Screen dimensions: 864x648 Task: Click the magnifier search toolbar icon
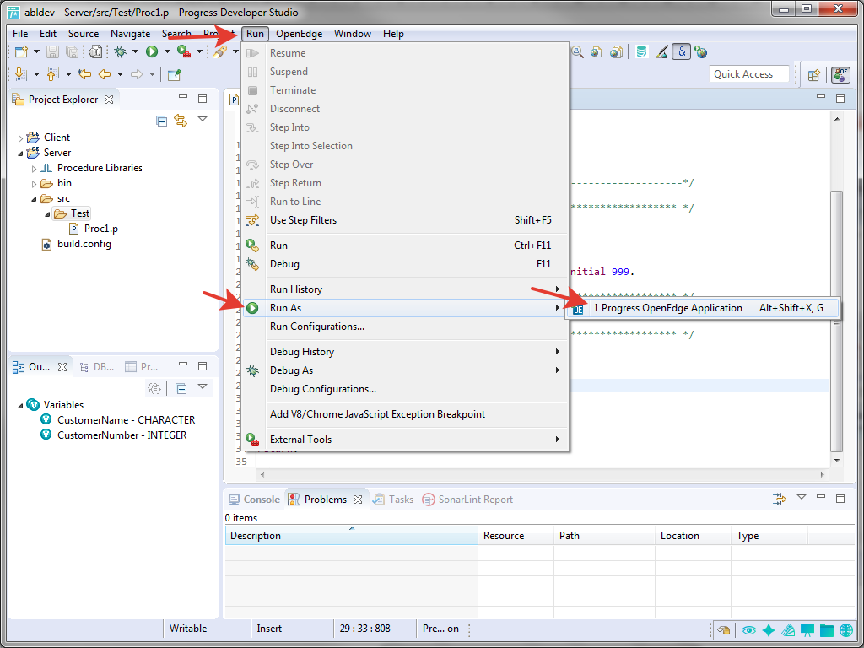(x=577, y=51)
